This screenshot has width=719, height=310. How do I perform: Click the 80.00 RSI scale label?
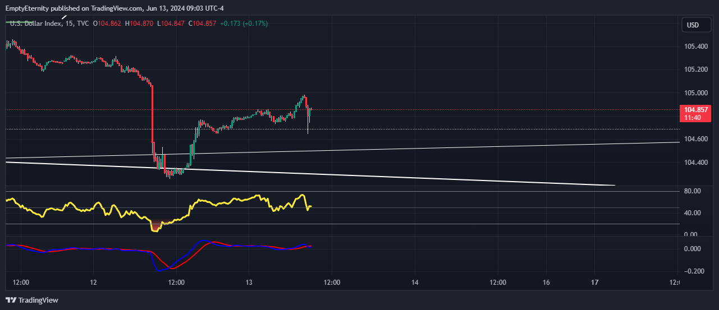click(x=693, y=191)
